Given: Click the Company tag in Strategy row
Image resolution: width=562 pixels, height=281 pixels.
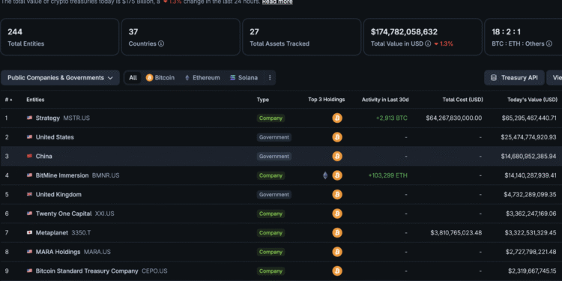Looking at the screenshot, I should pyautogui.click(x=271, y=118).
